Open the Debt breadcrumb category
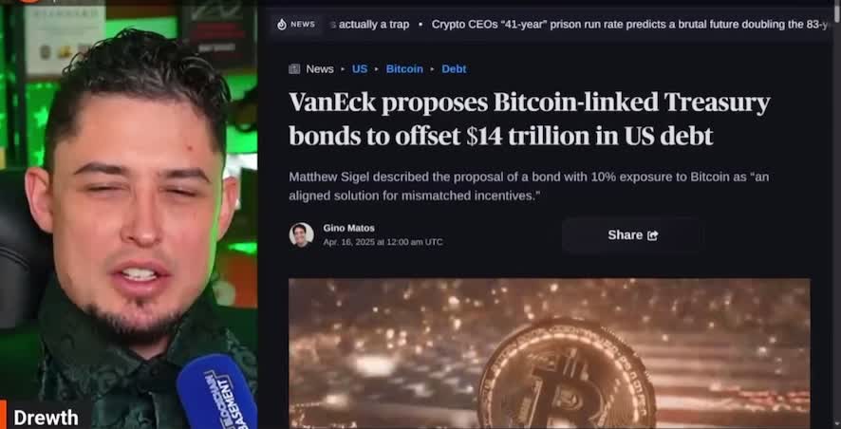 [454, 68]
